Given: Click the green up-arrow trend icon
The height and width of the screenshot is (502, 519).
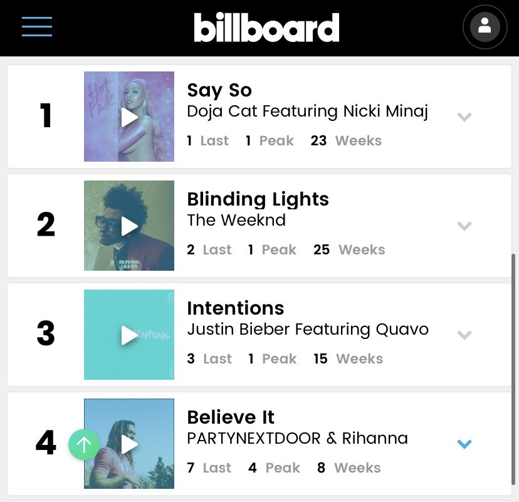Looking at the screenshot, I should [84, 444].
